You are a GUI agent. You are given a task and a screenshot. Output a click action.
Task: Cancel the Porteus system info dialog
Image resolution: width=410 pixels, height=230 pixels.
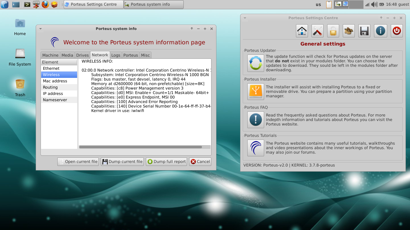(x=200, y=162)
